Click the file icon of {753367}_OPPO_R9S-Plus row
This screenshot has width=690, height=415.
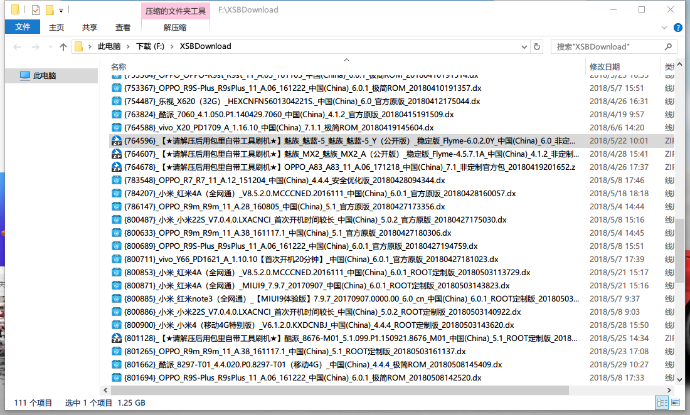(x=117, y=88)
